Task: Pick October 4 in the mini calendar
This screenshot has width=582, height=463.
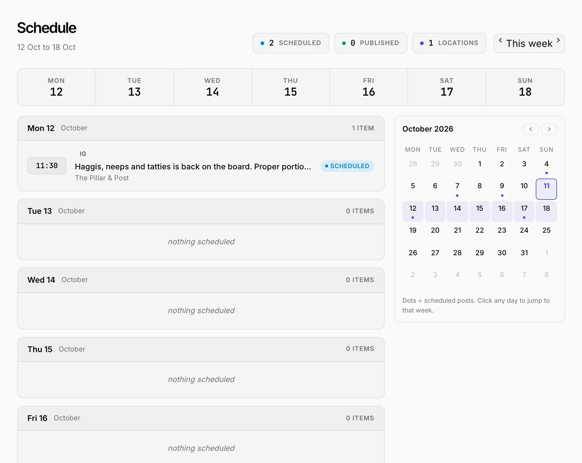Action: 546,167
